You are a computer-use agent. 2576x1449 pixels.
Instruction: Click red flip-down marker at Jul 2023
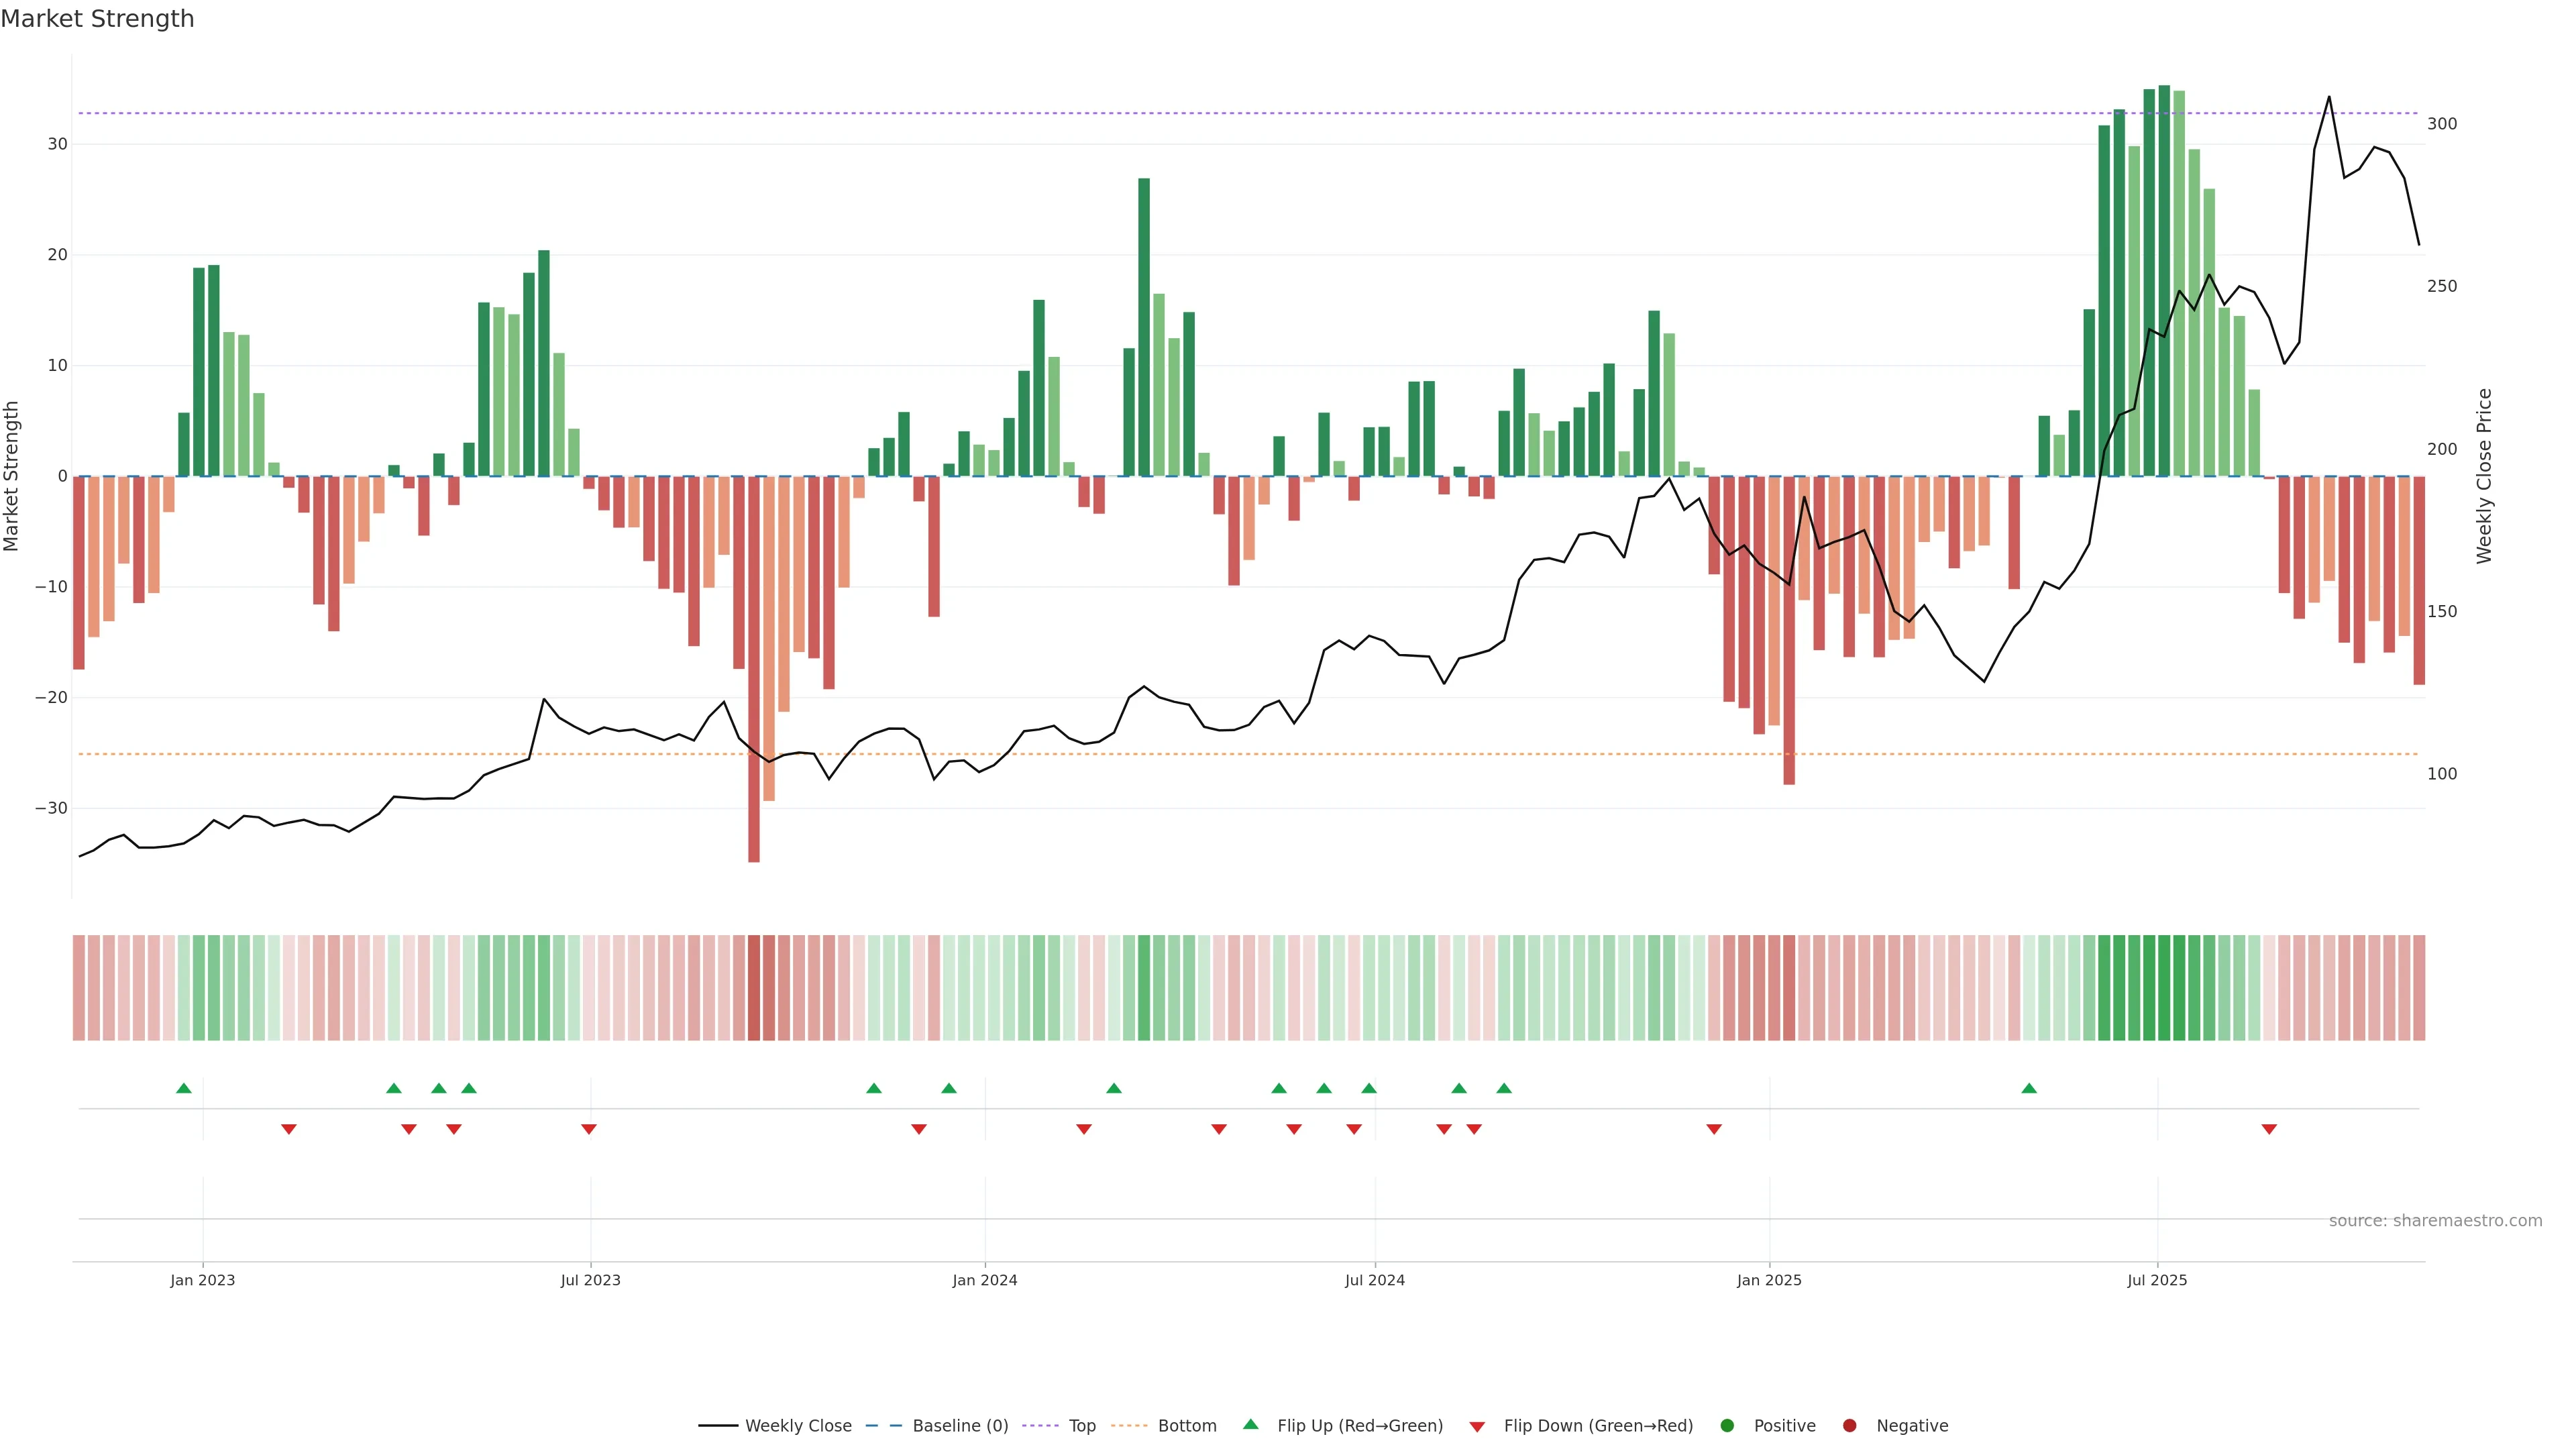[589, 1129]
